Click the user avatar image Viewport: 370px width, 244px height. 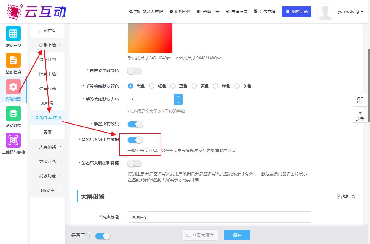point(325,12)
